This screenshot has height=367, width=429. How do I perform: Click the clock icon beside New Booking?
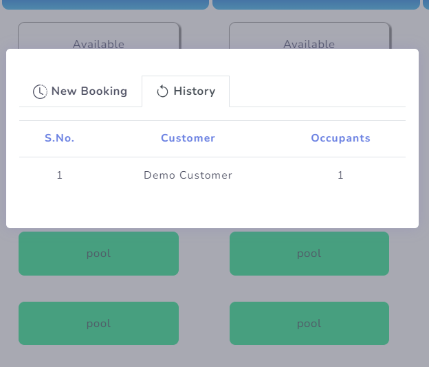coord(40,91)
